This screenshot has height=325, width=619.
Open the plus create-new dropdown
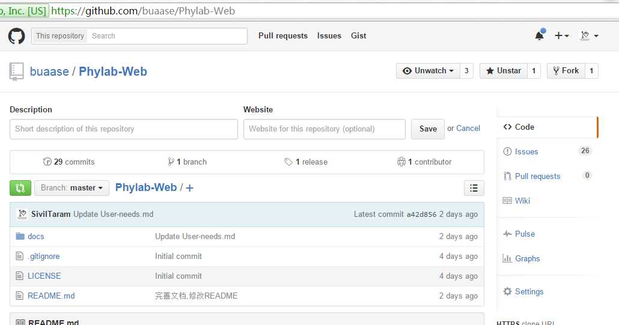[561, 36]
